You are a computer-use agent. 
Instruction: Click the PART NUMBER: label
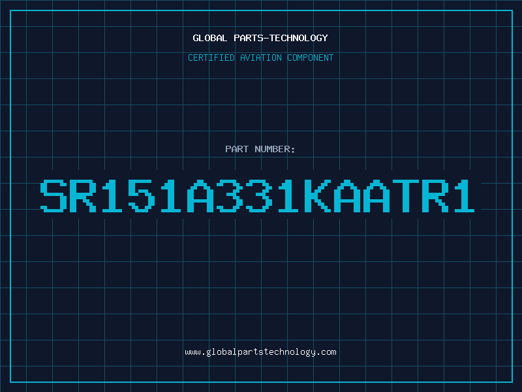click(x=260, y=149)
